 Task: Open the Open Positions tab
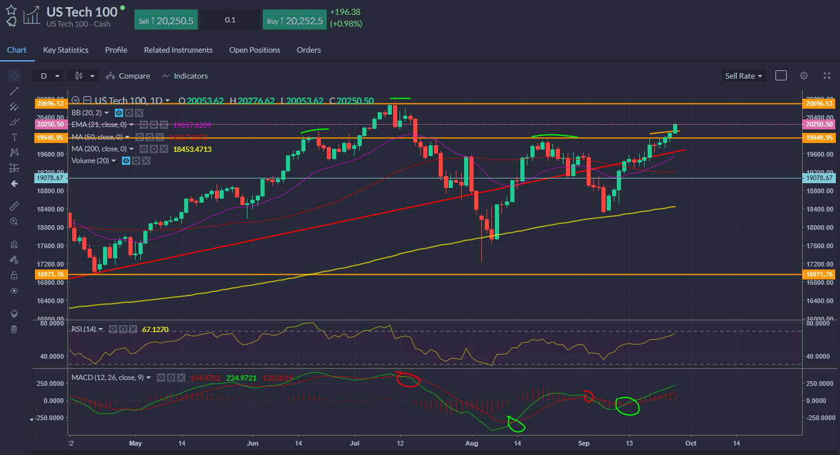[255, 50]
